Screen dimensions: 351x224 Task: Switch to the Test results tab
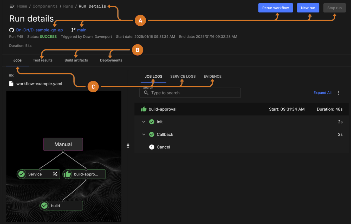point(43,60)
